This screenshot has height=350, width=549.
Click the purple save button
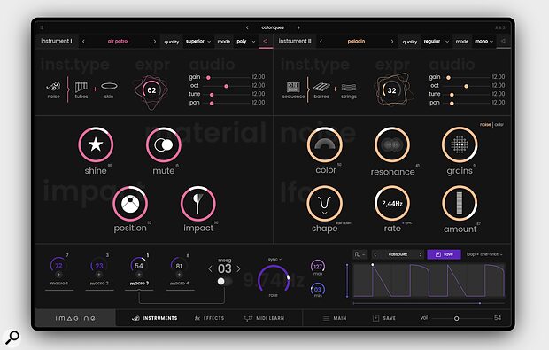pos(444,254)
